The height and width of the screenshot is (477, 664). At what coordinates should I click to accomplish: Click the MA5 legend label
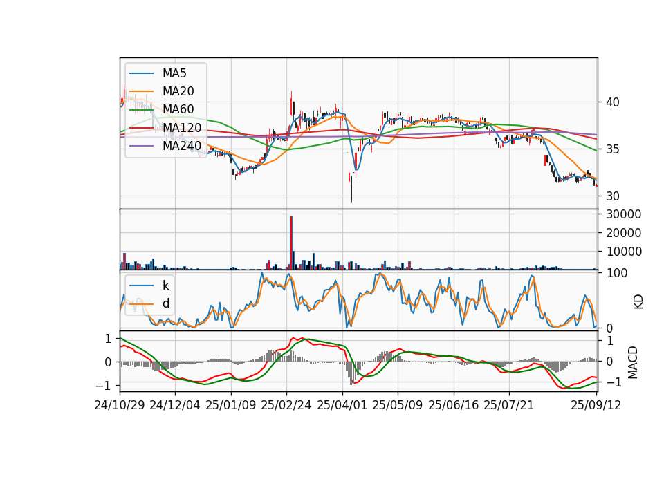(x=174, y=73)
